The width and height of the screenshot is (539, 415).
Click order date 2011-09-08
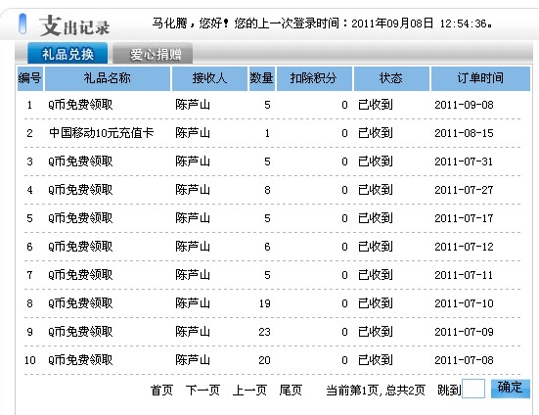(464, 105)
